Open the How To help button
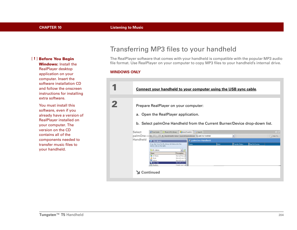The image size is (297, 230). (x=274, y=136)
